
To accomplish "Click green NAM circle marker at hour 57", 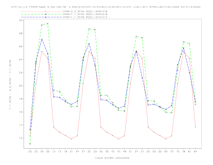I will coord(142,38).
